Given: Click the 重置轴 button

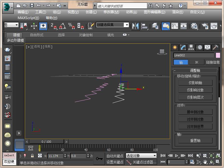Looking at the screenshot, I should click(195, 141).
